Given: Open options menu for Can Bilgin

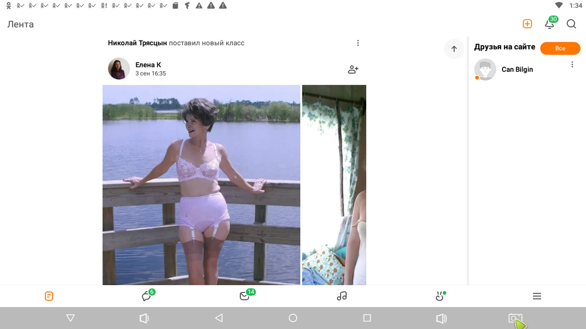Looking at the screenshot, I should tap(572, 65).
